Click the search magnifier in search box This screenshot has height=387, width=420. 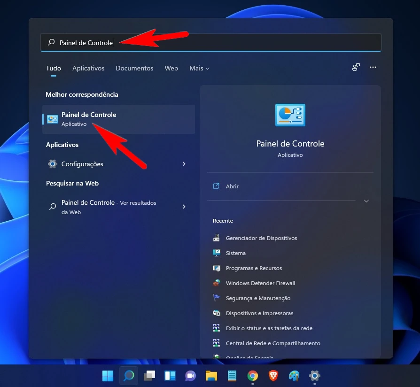pyautogui.click(x=51, y=42)
